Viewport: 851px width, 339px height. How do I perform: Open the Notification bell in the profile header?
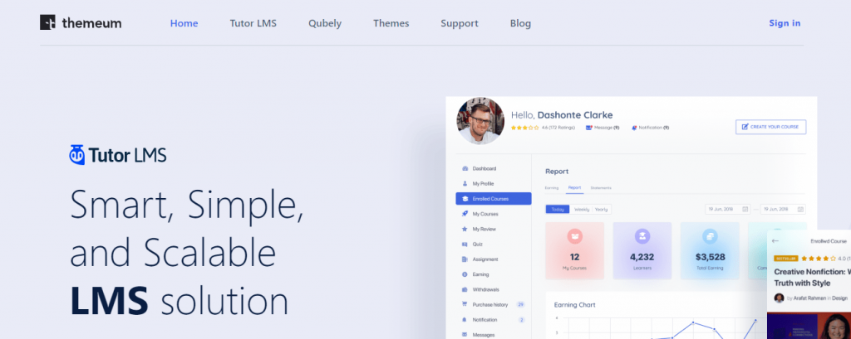tap(634, 128)
